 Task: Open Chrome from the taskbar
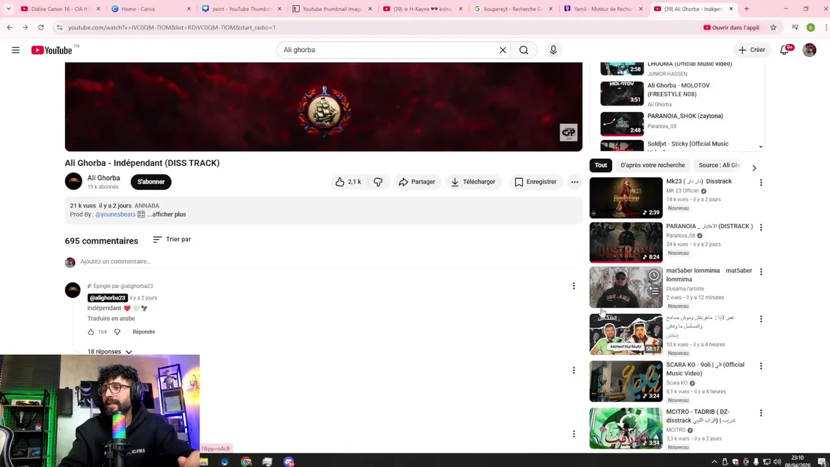[x=246, y=462]
